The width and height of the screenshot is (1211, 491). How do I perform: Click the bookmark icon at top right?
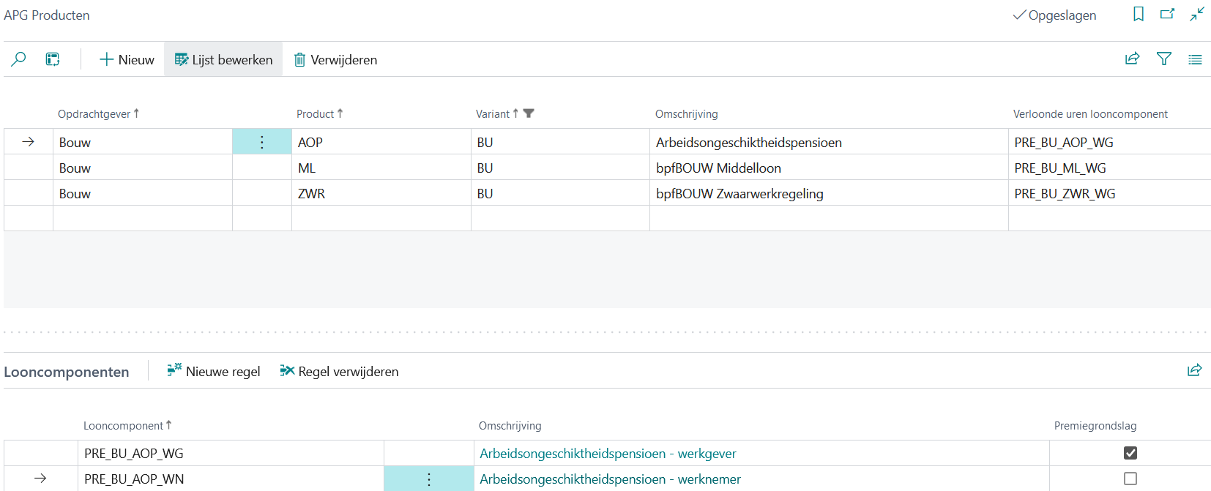(x=1139, y=15)
